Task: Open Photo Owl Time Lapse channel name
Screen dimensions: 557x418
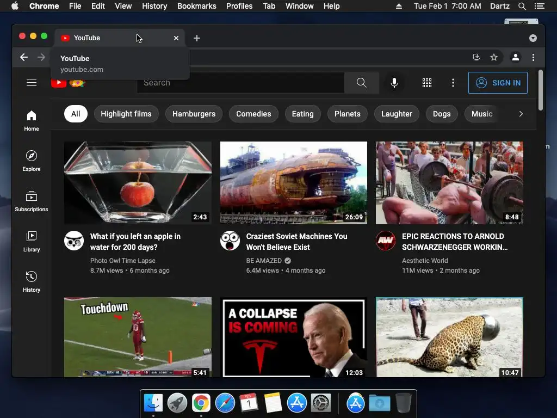Action: point(122,261)
